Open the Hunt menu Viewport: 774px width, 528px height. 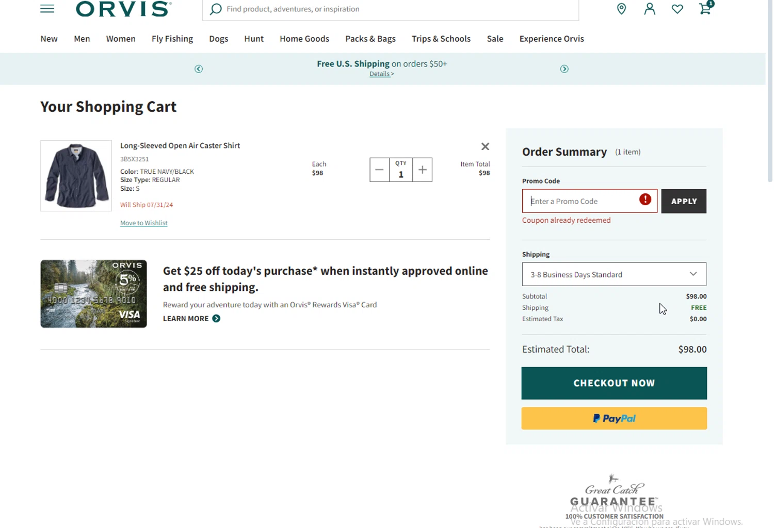coord(254,39)
